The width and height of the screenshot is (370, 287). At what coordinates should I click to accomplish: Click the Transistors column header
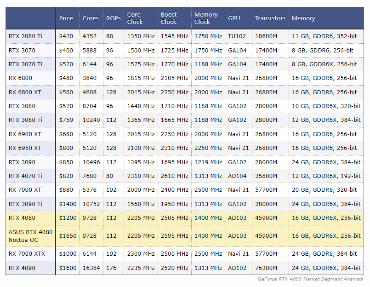pyautogui.click(x=270, y=18)
